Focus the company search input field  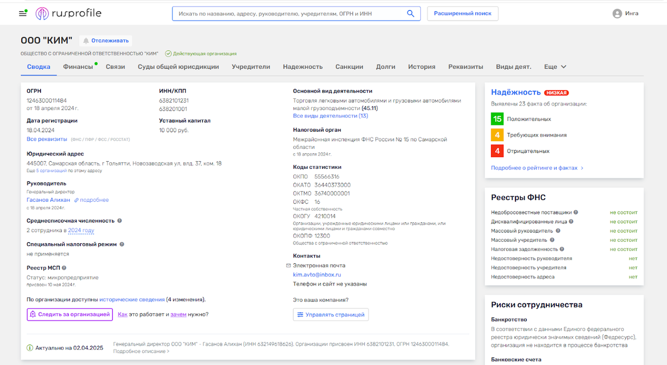click(289, 13)
